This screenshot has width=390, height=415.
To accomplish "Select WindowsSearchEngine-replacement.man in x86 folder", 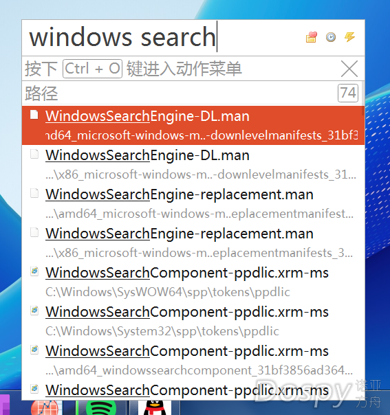I will point(193,243).
